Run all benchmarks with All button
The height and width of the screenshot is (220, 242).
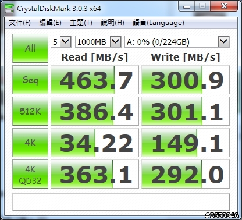30,48
